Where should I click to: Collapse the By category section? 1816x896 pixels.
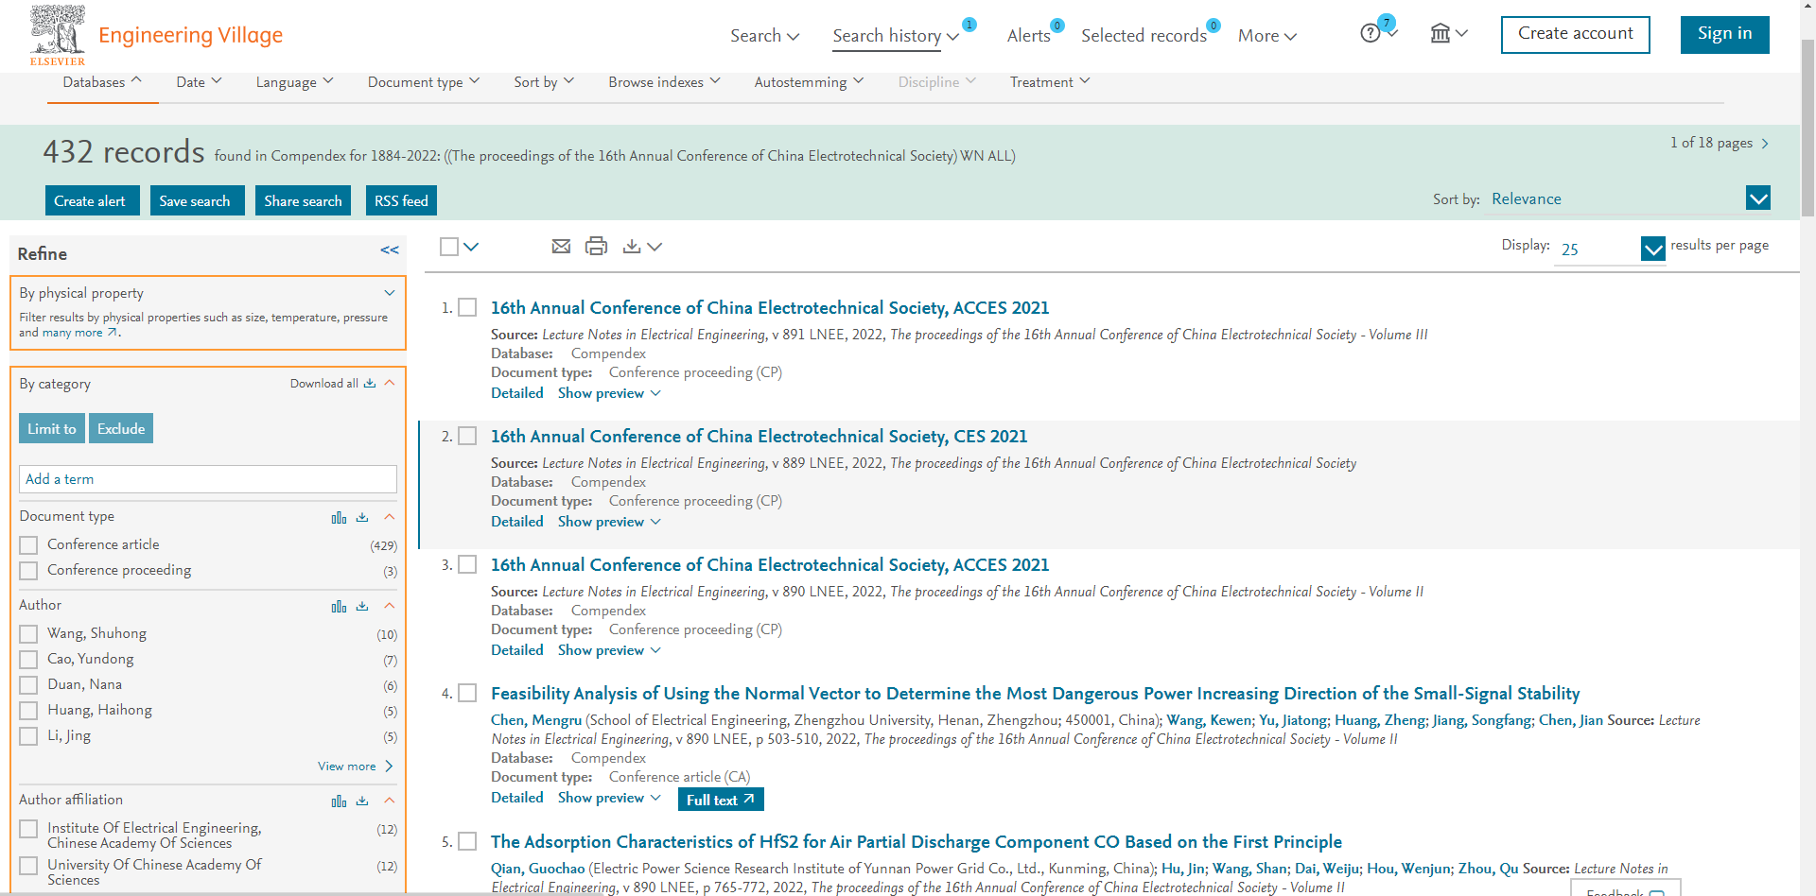coord(390,383)
